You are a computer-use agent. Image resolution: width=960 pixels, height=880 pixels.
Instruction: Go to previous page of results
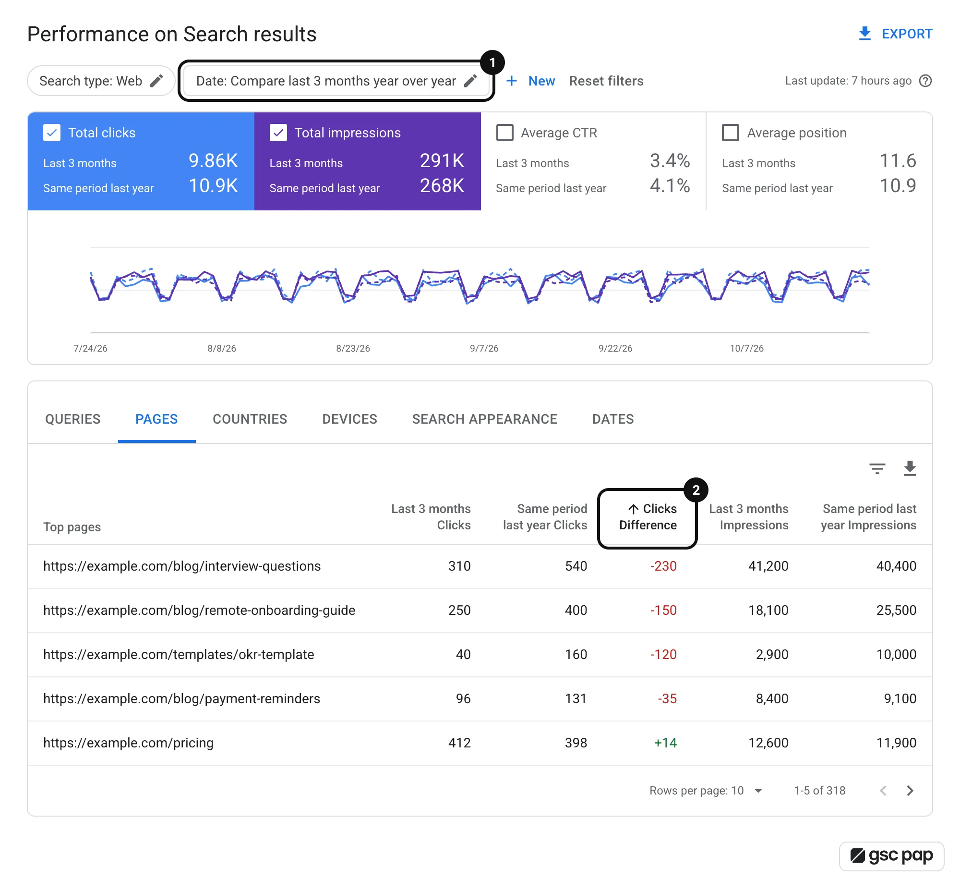(883, 791)
